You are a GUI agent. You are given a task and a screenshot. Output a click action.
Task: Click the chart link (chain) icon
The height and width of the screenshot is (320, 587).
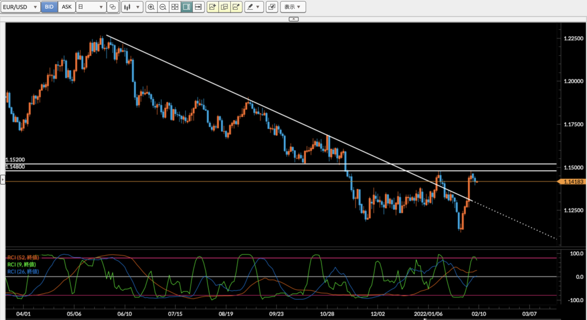(113, 7)
